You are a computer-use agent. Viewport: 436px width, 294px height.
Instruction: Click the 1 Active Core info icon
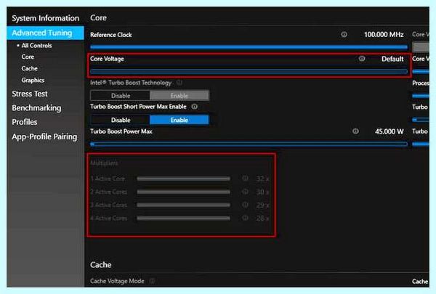tap(245, 179)
